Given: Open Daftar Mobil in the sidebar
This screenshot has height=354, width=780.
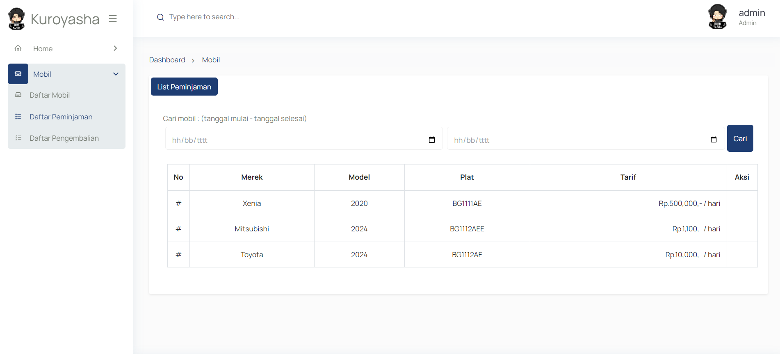Looking at the screenshot, I should [50, 95].
